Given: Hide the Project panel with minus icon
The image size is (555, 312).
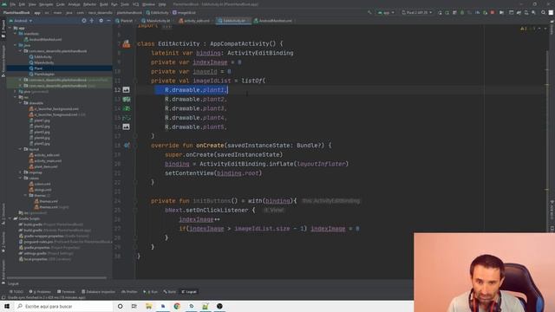Looking at the screenshot, I should coord(108,21).
